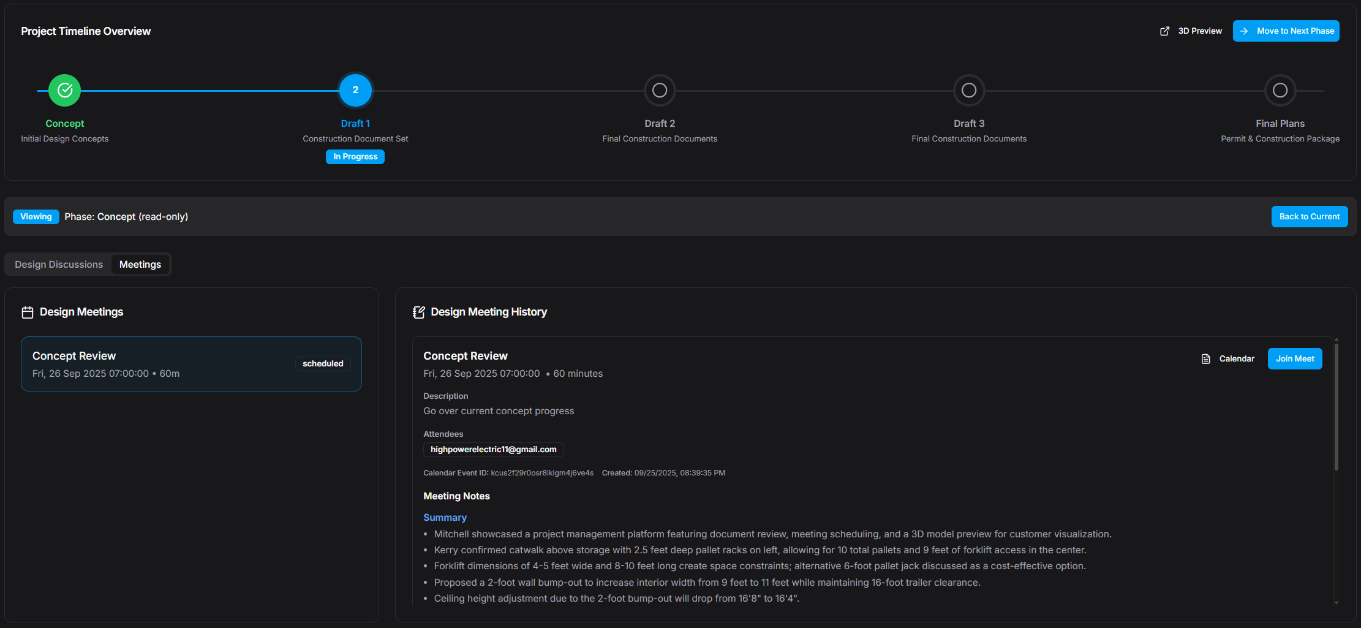Click the green Concept checkmark step icon
The height and width of the screenshot is (628, 1361).
[65, 91]
